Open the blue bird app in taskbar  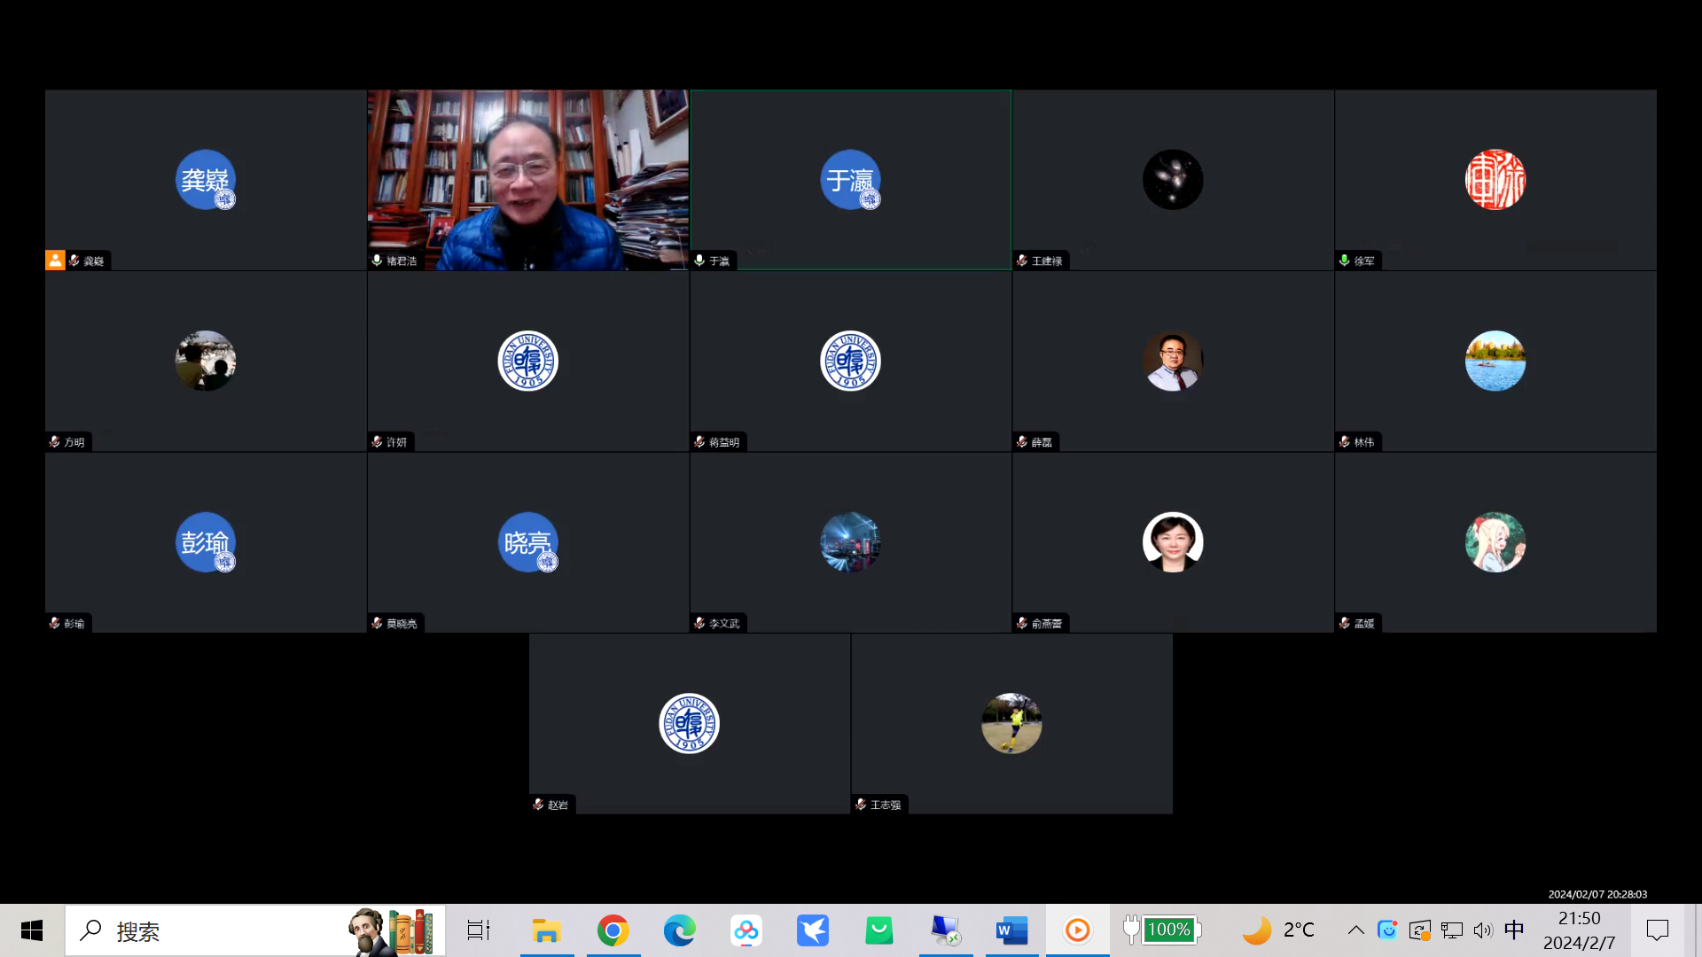(812, 930)
